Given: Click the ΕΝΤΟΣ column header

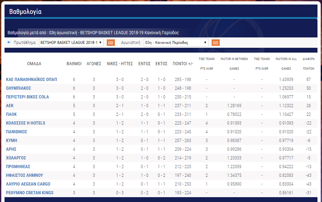Looking at the screenshot, I should point(144,64).
